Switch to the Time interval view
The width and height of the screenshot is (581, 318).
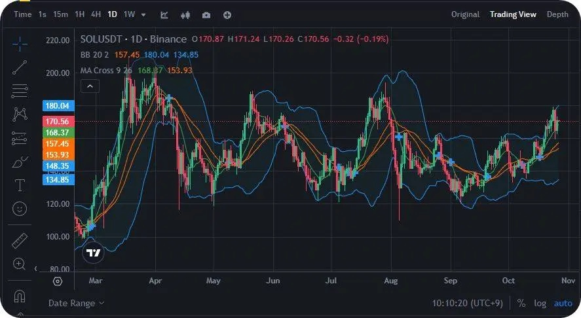[x=23, y=14]
